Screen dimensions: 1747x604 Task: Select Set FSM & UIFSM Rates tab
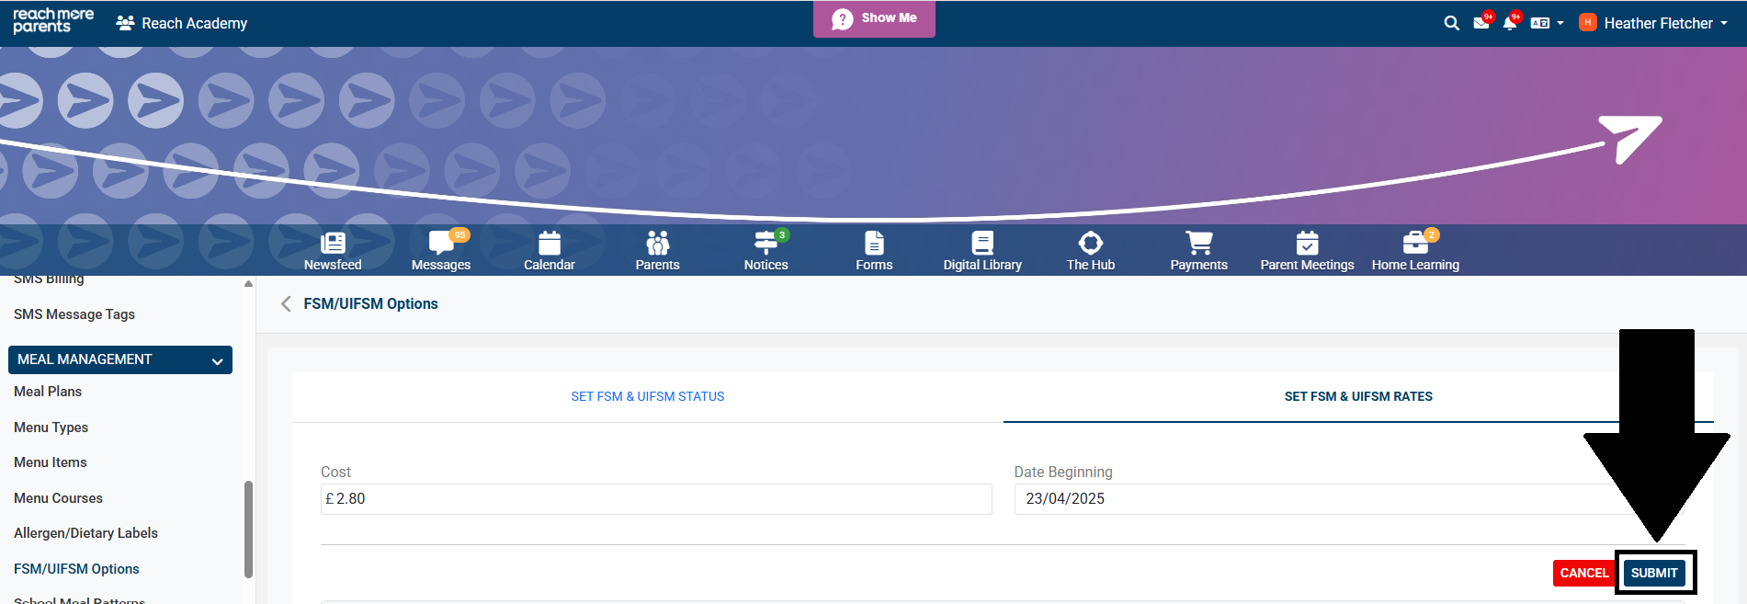coord(1357,396)
